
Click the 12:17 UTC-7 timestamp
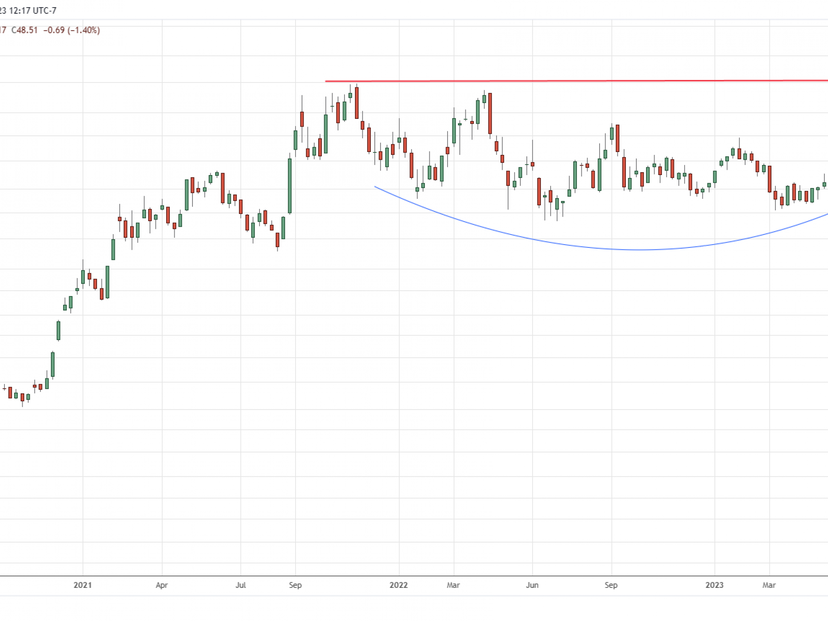(32, 11)
